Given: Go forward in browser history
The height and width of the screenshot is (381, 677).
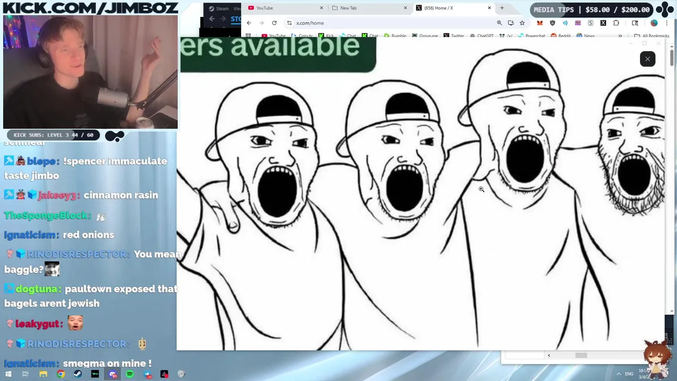Looking at the screenshot, I should pyautogui.click(x=261, y=23).
